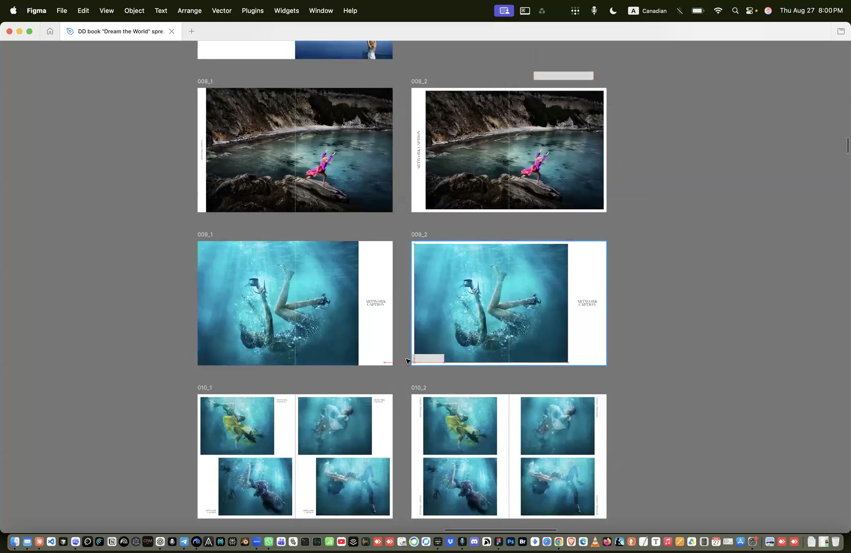
Task: Open the screen sharing menu bar icon
Action: 504,10
